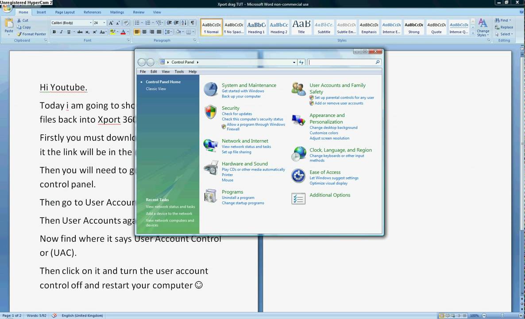
Task: Click the Justify alignment icon
Action: click(x=159, y=32)
